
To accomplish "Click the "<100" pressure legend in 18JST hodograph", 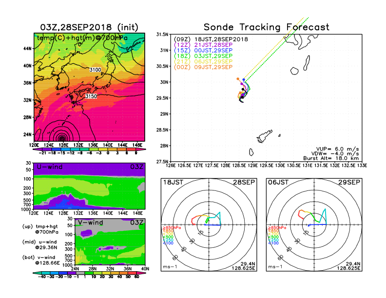I will pyautogui.click(x=168, y=243).
